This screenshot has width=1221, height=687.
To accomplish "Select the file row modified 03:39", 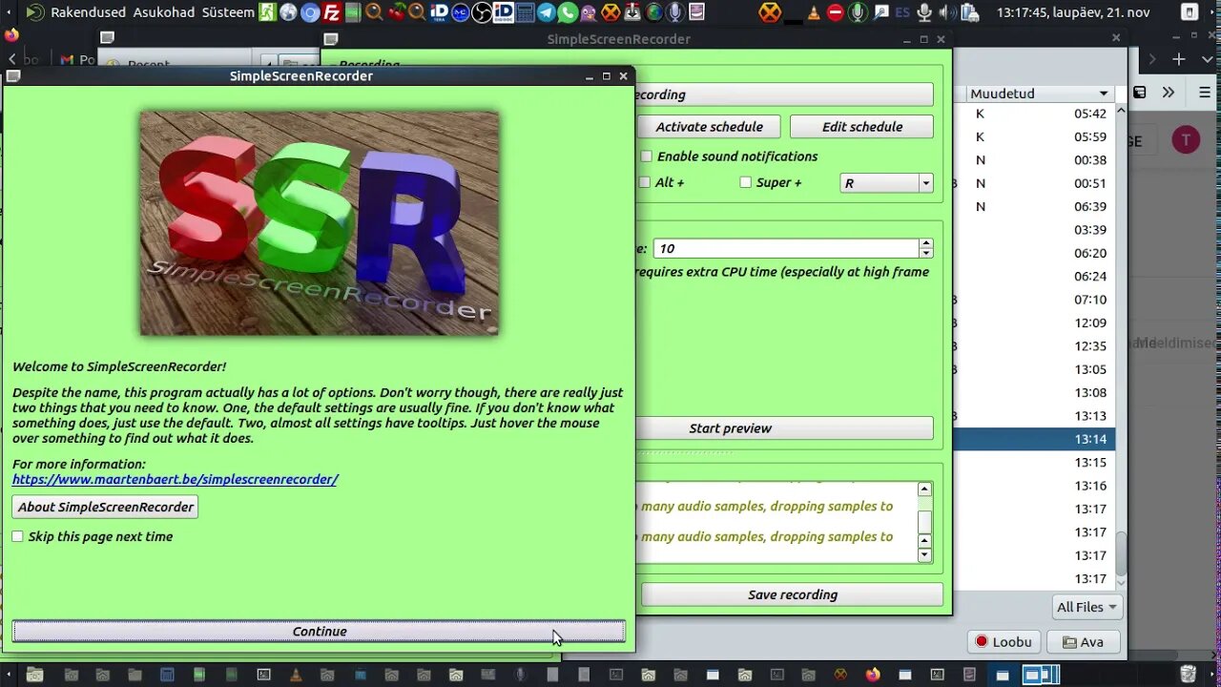I will click(1035, 230).
